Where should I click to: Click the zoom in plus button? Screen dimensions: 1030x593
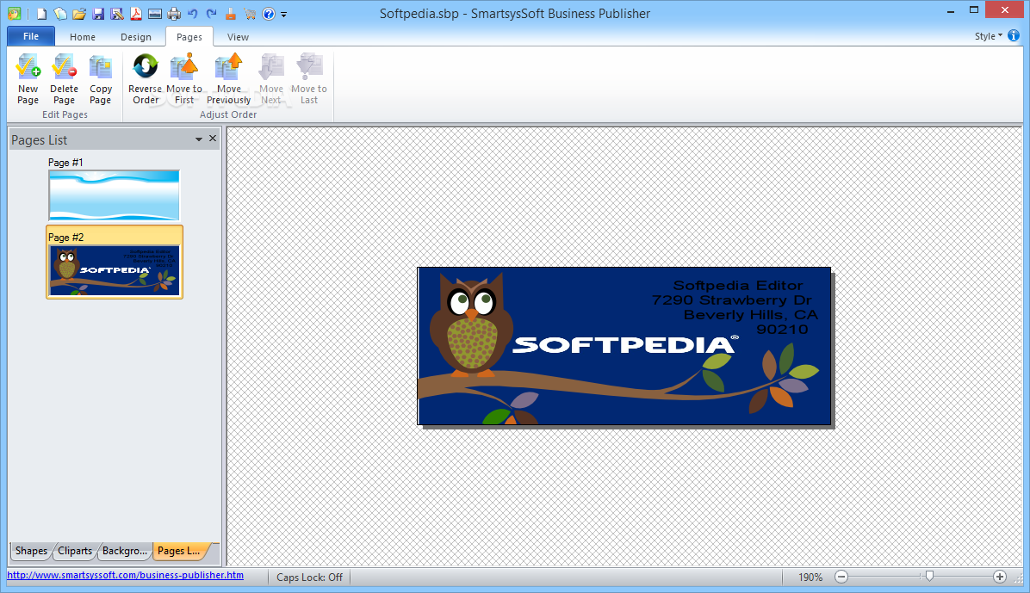coord(1000,577)
